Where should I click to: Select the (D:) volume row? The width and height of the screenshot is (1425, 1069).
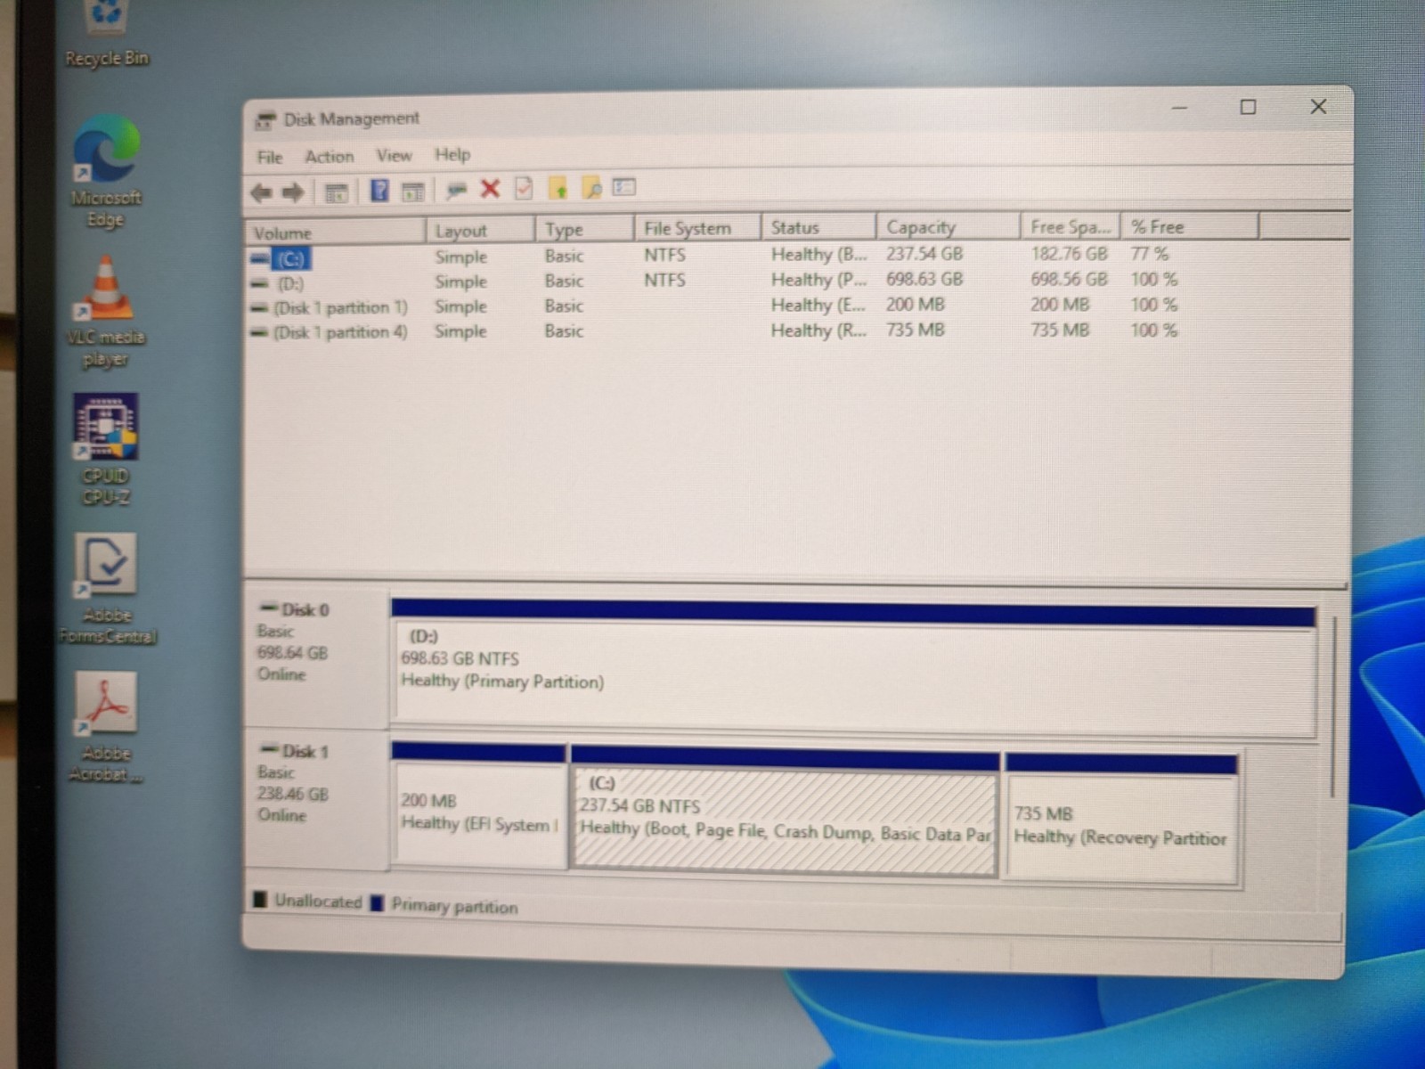pos(712,281)
